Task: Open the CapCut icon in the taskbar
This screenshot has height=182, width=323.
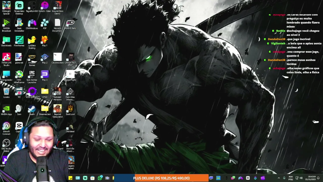Action: 248,178
